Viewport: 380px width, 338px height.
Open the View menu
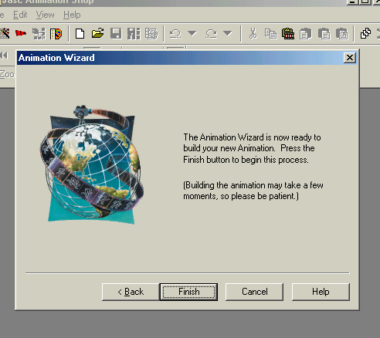tap(45, 15)
